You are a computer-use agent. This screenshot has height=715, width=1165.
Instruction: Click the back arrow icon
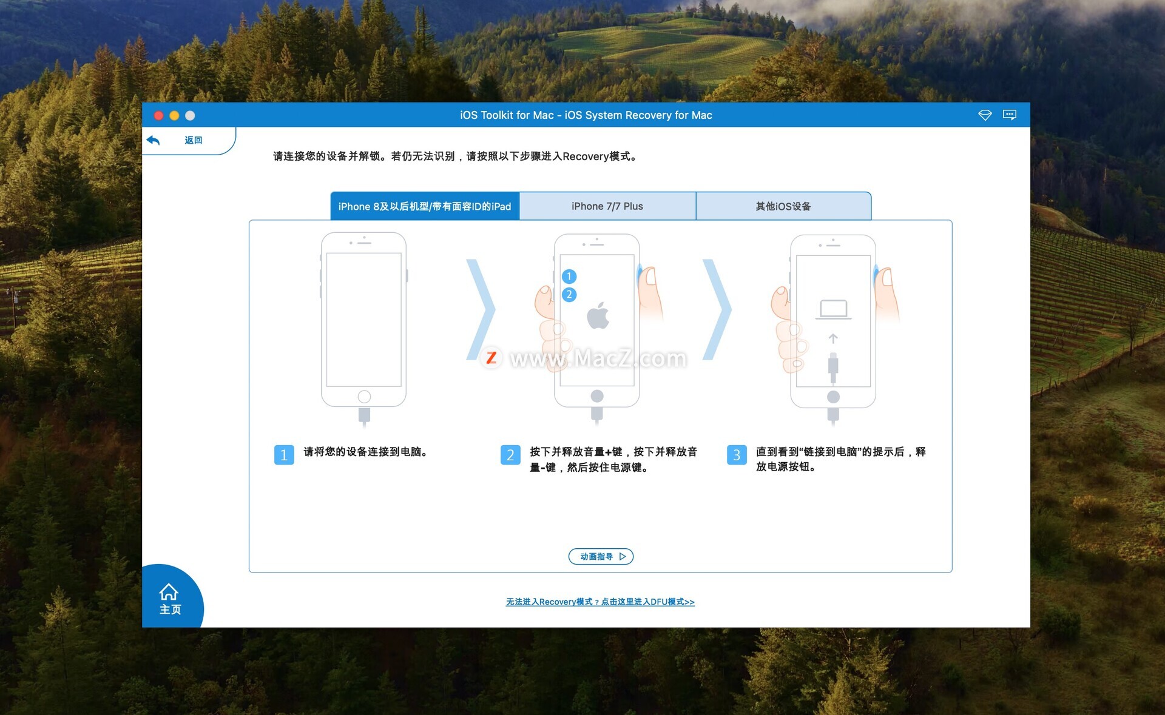point(153,140)
